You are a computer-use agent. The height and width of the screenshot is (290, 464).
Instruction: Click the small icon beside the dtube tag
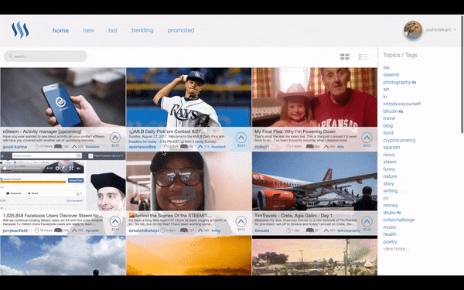398,213
